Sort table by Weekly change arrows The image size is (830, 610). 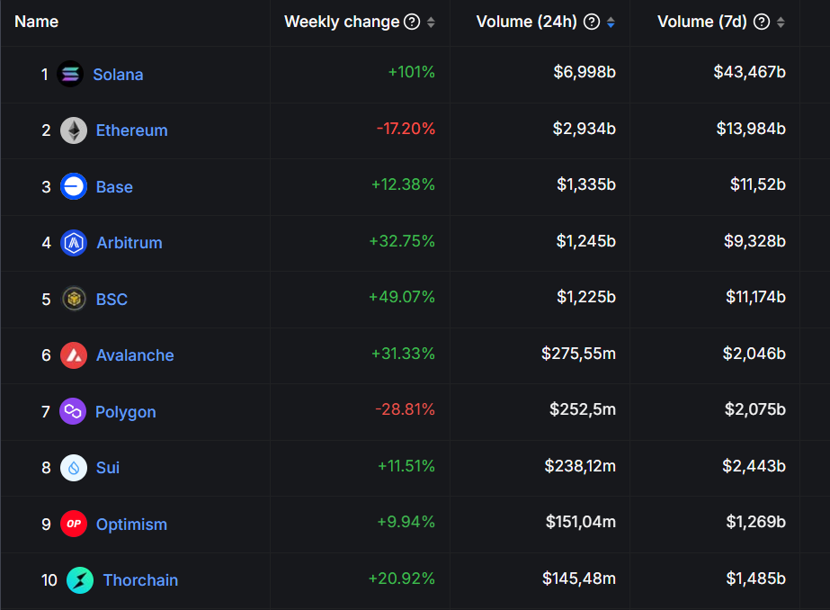431,22
